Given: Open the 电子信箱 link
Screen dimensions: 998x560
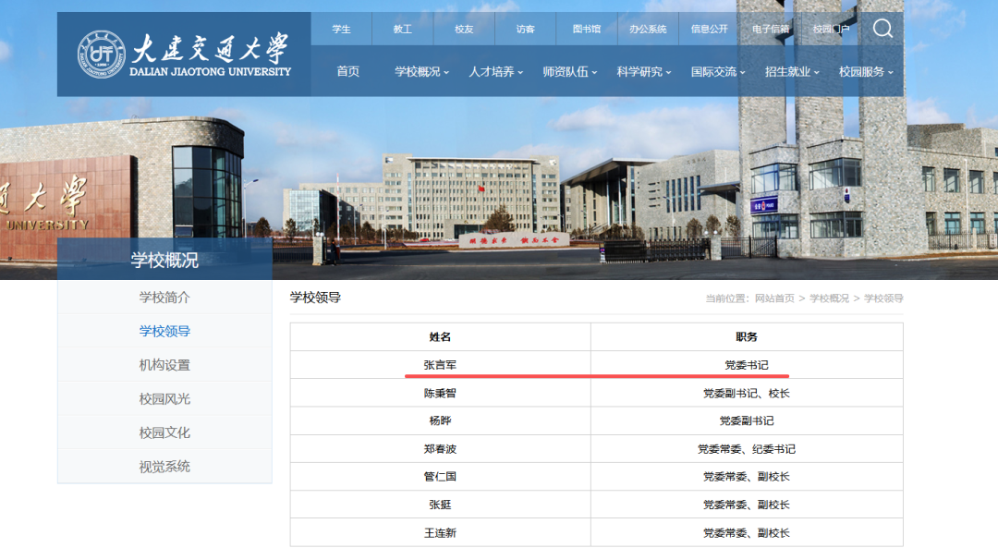Looking at the screenshot, I should click(770, 29).
